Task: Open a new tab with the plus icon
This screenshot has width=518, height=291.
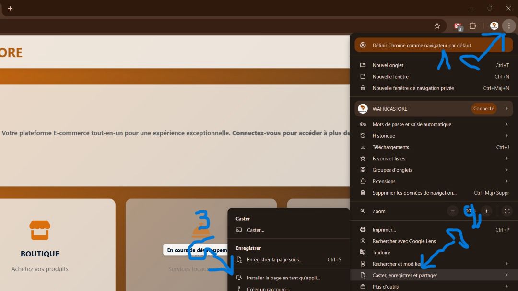Action: click(x=11, y=8)
